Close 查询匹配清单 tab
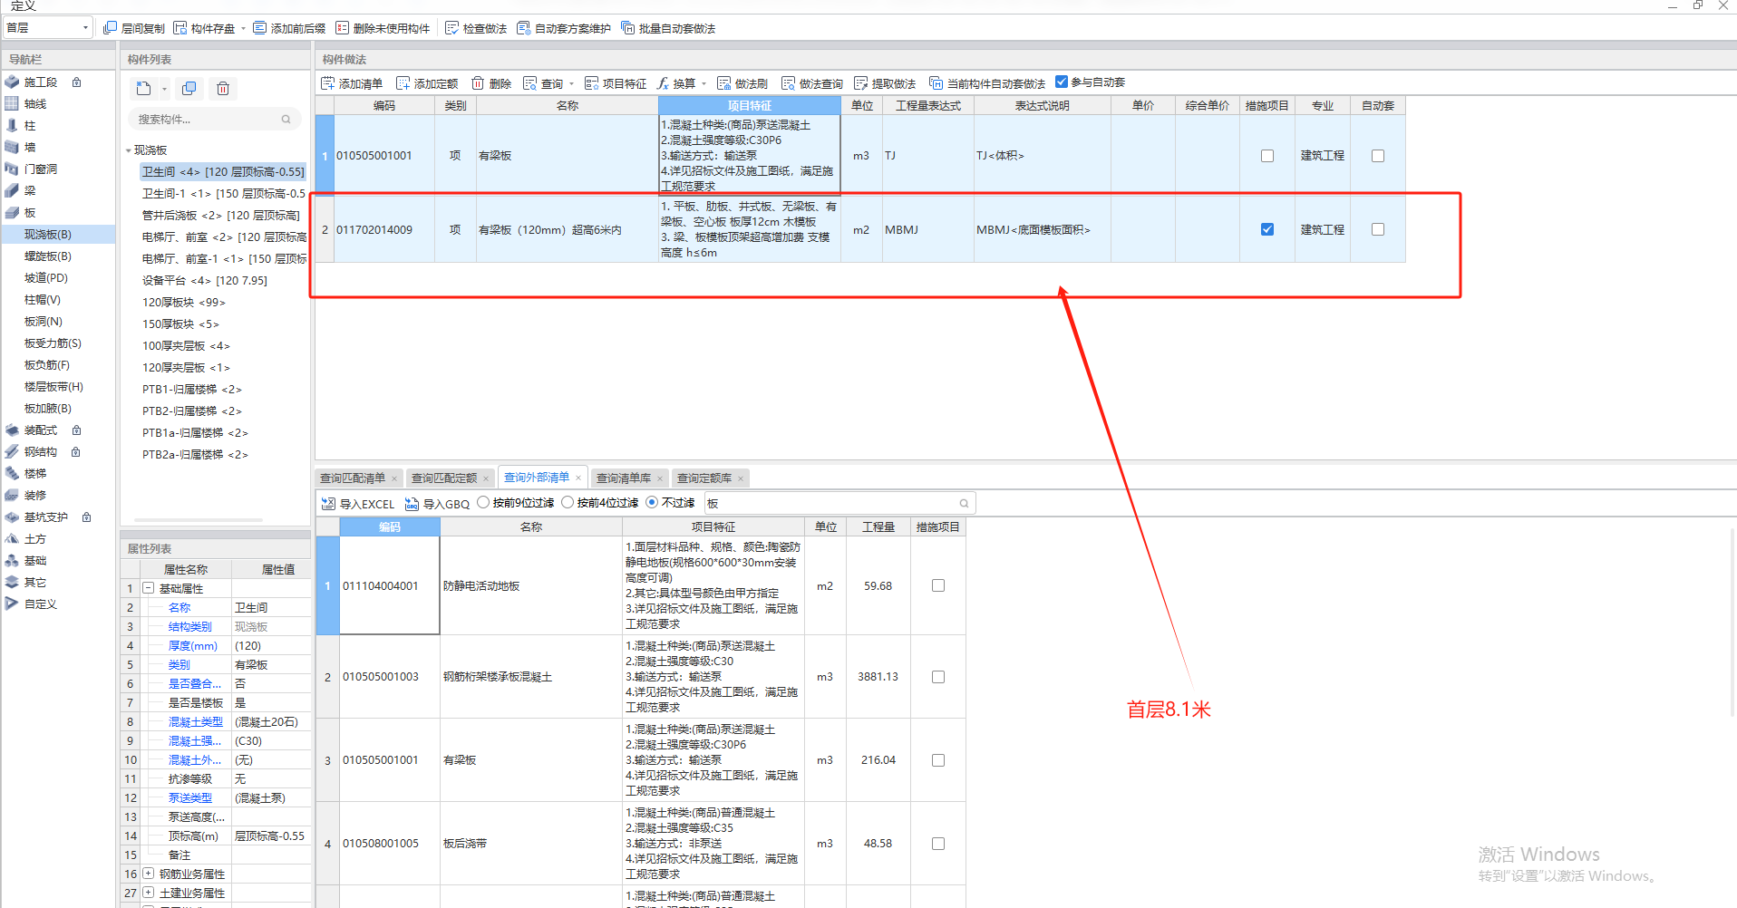The width and height of the screenshot is (1737, 908). tap(394, 478)
